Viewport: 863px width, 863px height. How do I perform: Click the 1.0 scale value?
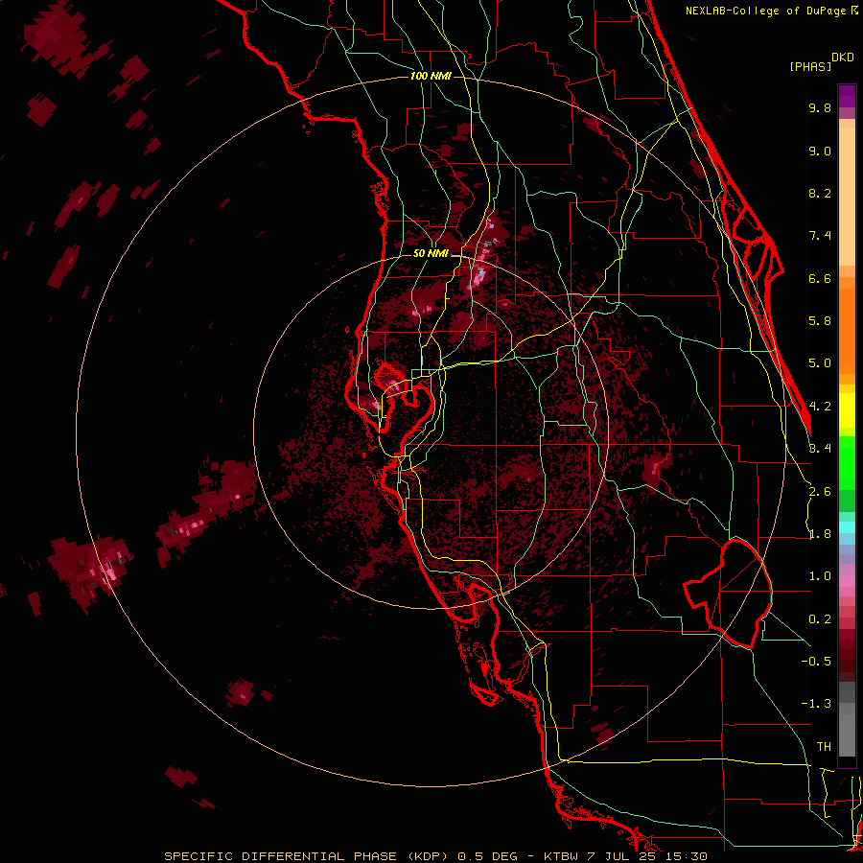tap(820, 576)
